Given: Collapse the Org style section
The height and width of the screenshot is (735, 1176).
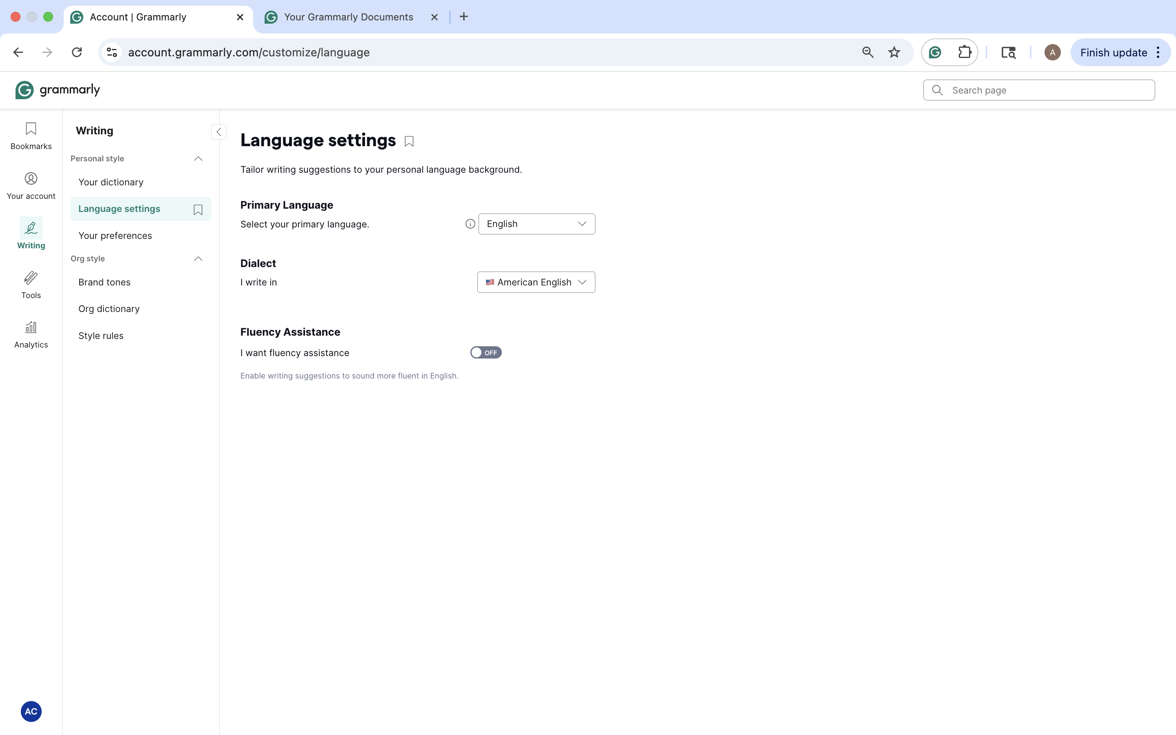Looking at the screenshot, I should click(x=197, y=258).
